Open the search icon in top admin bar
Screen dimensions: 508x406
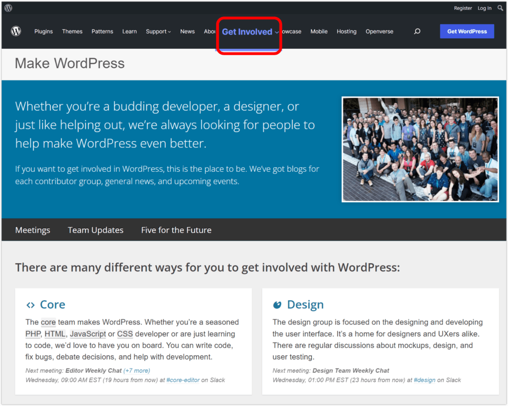click(501, 8)
